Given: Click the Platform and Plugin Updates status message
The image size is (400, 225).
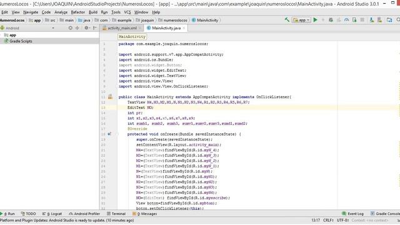Looking at the screenshot, I should click(x=67, y=220).
